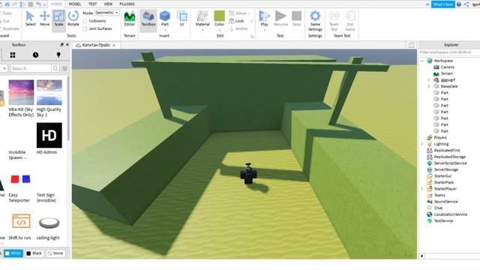The image size is (480, 270).
Task: Toggle the Join Surfaces checkbox
Action: click(85, 28)
